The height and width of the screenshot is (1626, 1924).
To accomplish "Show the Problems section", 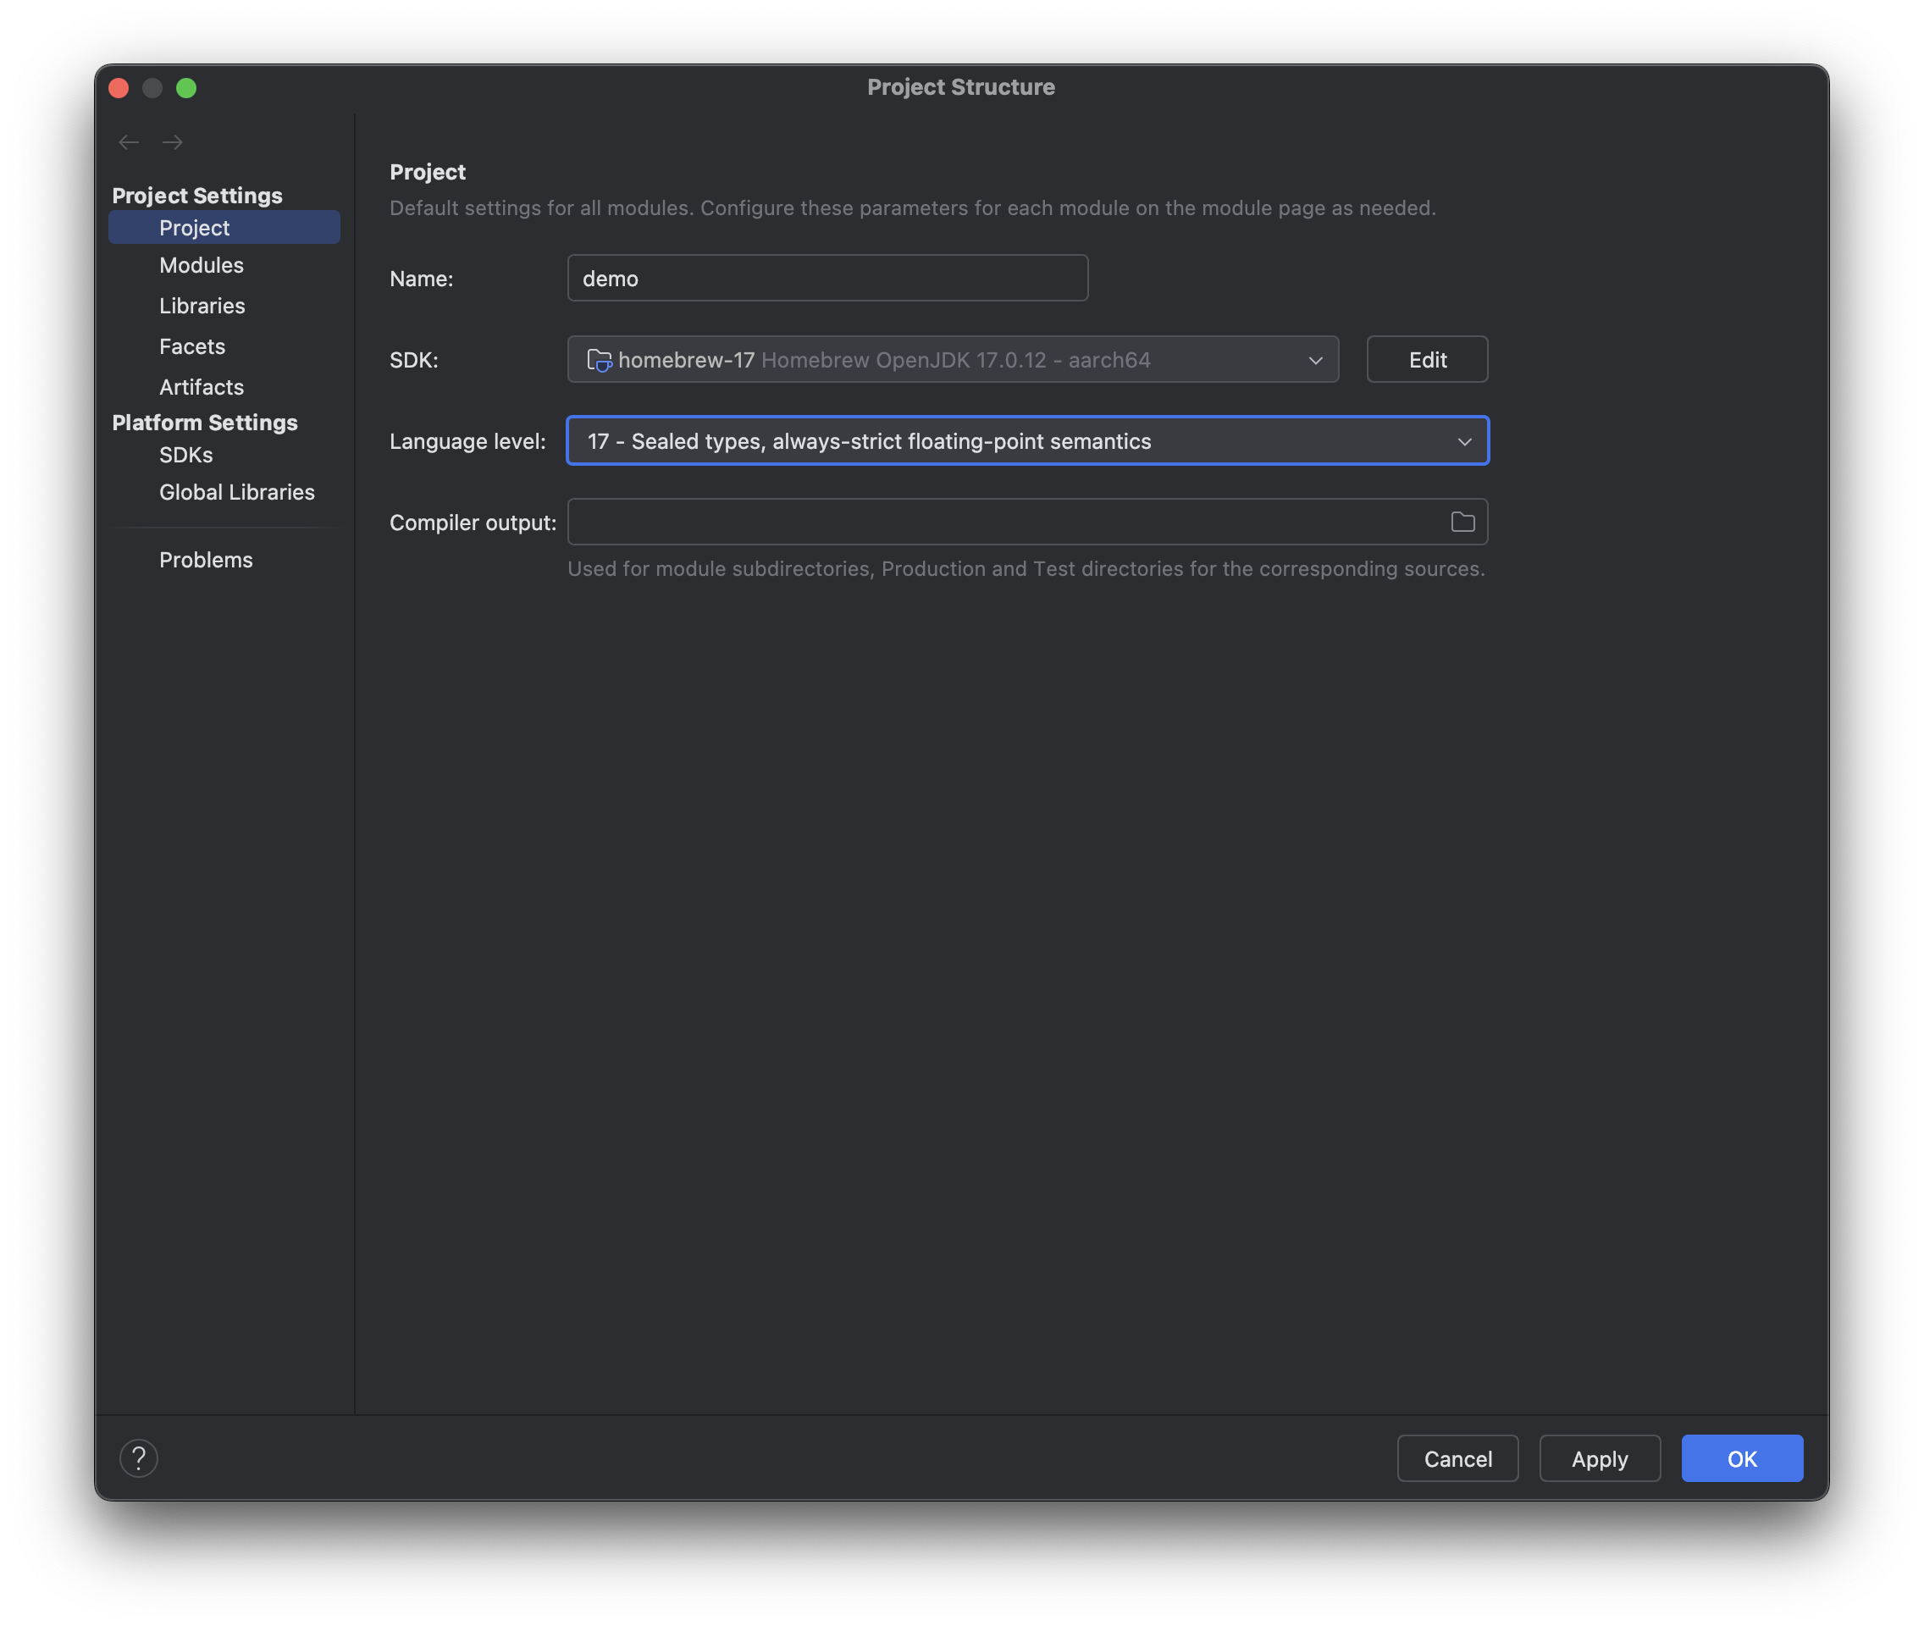I will 206,561.
